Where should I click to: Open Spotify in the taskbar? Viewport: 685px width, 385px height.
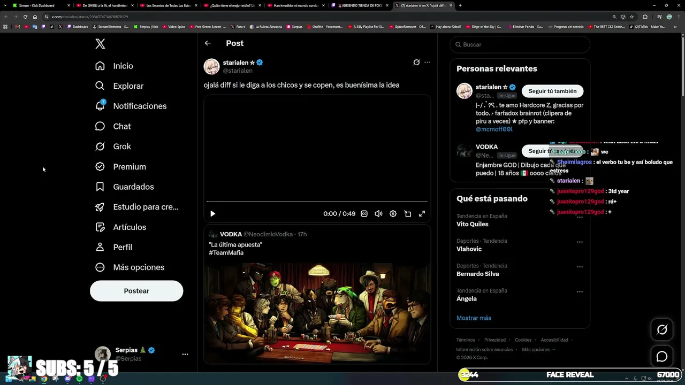[x=79, y=379]
